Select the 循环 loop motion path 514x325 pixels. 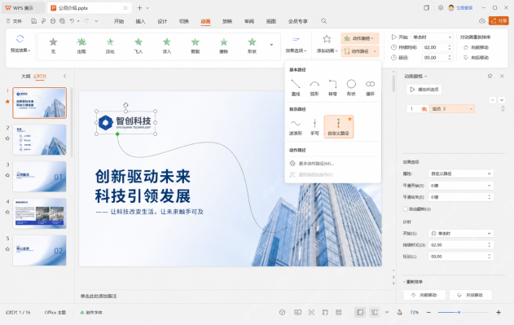tap(370, 87)
